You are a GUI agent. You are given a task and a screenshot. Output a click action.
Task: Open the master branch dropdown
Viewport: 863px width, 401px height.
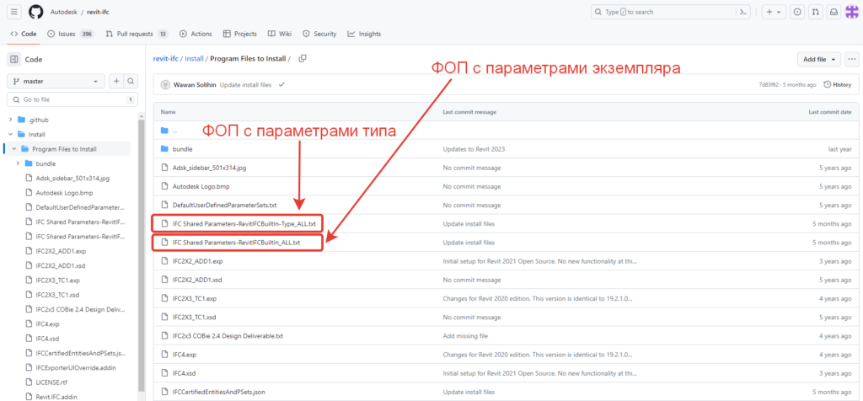56,82
